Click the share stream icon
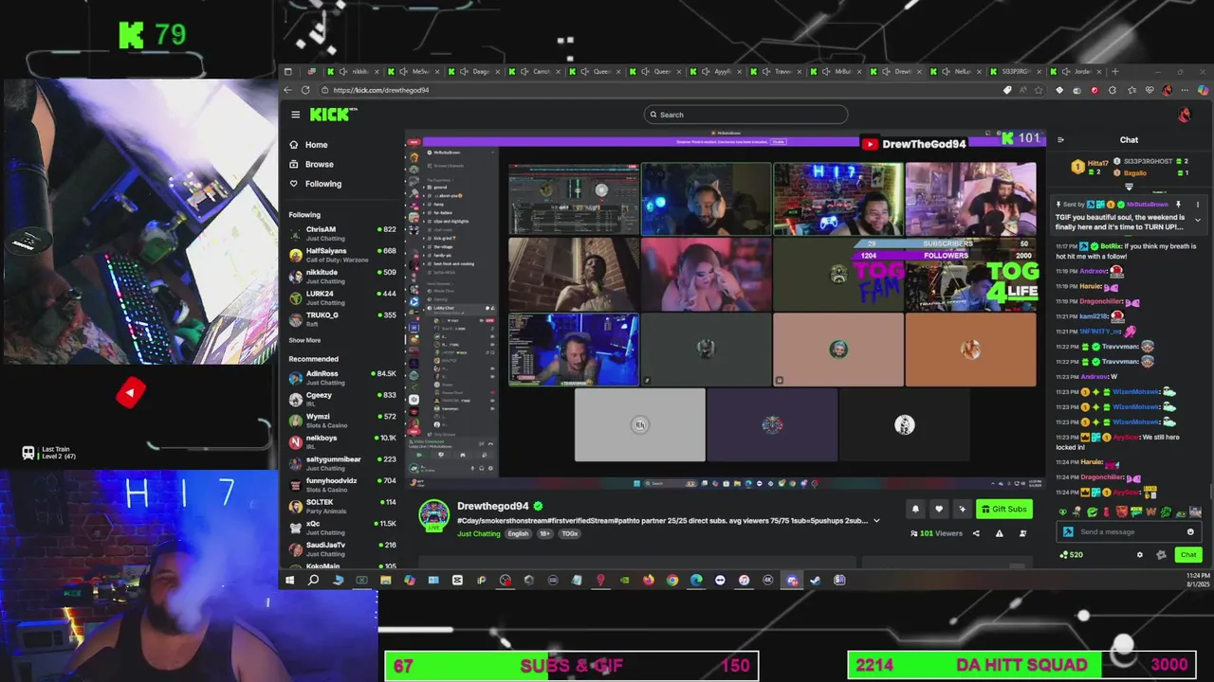 pos(976,533)
